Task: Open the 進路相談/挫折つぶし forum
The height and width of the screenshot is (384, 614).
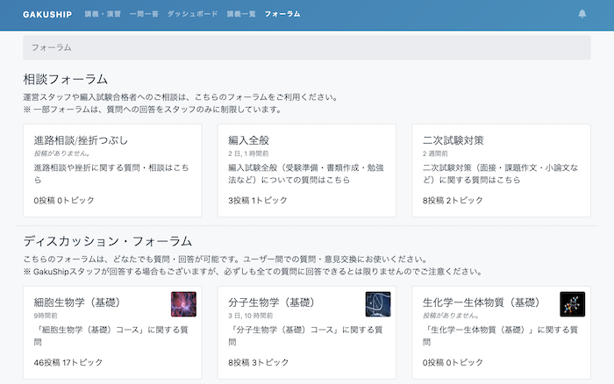Action: click(81, 140)
